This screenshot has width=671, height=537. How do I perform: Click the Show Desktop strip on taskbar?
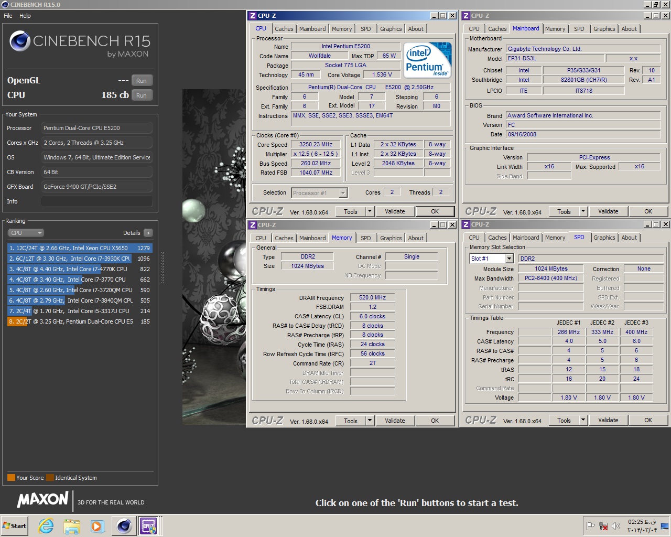click(x=665, y=526)
